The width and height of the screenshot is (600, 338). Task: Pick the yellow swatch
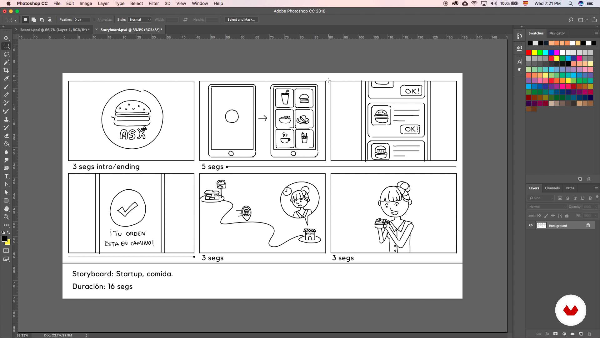click(x=534, y=53)
